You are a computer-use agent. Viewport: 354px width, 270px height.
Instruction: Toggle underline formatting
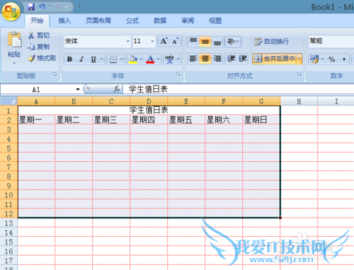click(93, 59)
